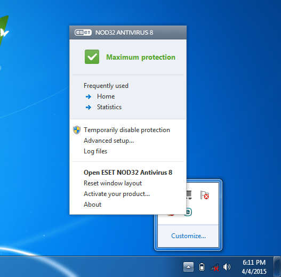Click the volume speaker icon in the taskbar
The image size is (281, 277).
(227, 267)
